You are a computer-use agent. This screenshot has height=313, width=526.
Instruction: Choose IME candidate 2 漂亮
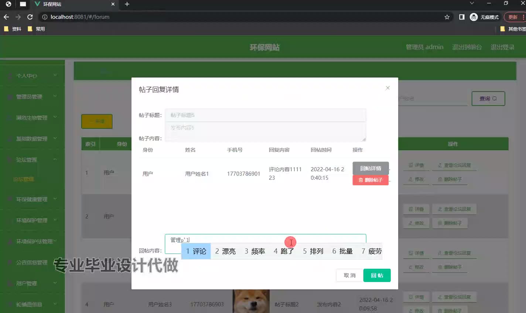pyautogui.click(x=225, y=251)
